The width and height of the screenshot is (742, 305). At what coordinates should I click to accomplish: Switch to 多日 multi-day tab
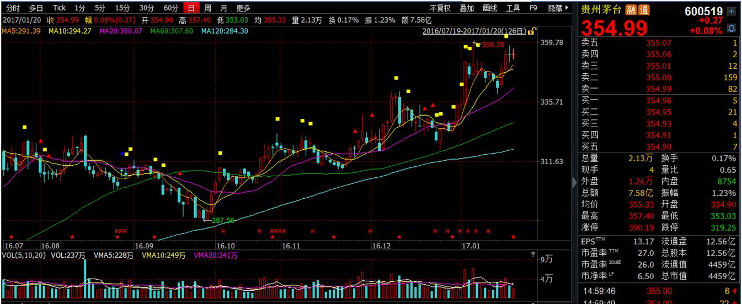[36, 8]
